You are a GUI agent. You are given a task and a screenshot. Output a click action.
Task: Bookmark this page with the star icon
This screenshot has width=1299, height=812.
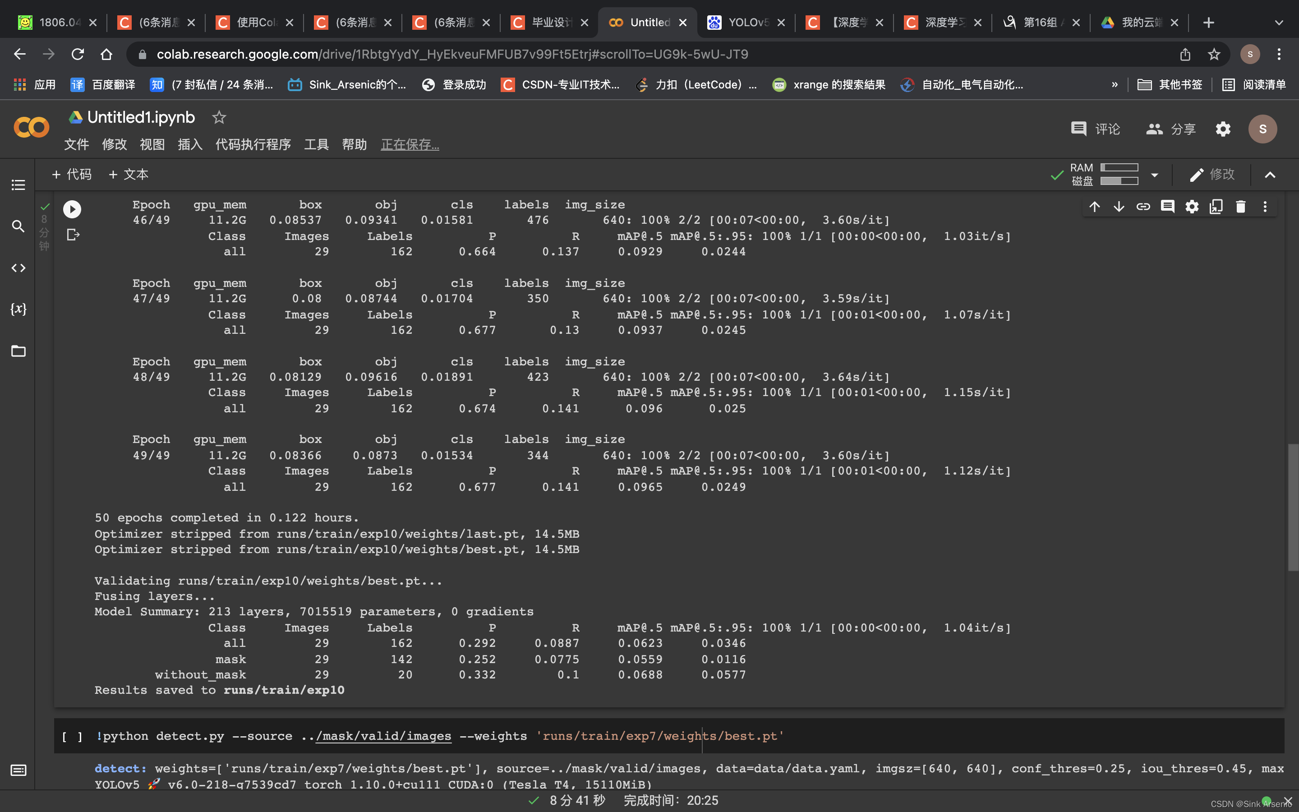coord(1214,54)
